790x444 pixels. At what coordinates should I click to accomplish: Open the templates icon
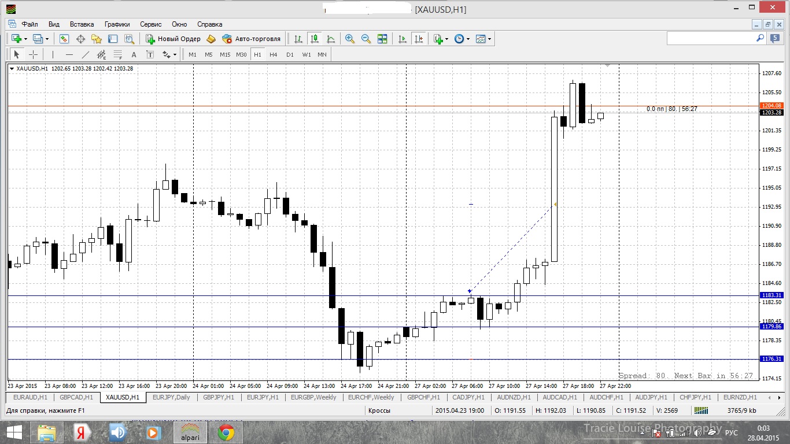click(x=481, y=39)
